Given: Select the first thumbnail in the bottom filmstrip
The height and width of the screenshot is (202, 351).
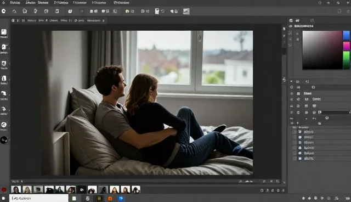Looking at the screenshot, I should click(x=16, y=190).
